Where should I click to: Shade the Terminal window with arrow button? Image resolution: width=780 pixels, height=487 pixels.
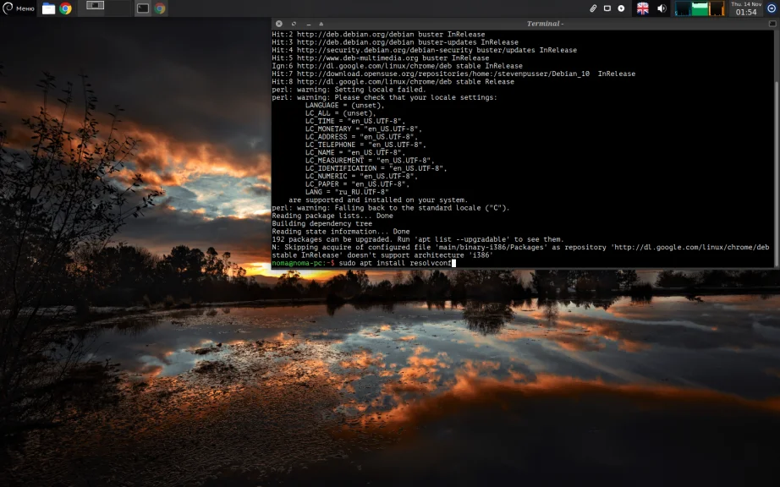pyautogui.click(x=321, y=24)
